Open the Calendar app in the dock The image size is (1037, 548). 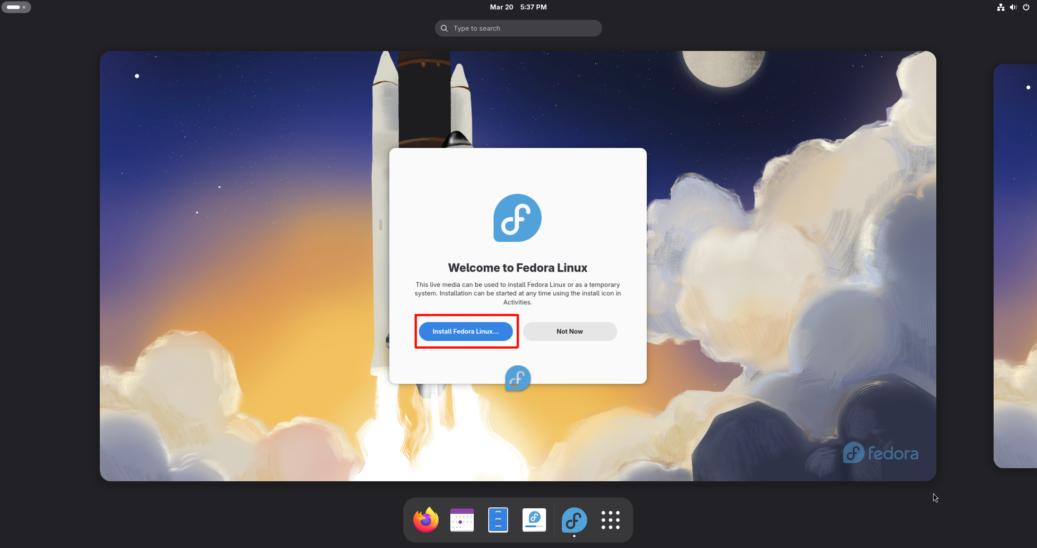tap(462, 520)
